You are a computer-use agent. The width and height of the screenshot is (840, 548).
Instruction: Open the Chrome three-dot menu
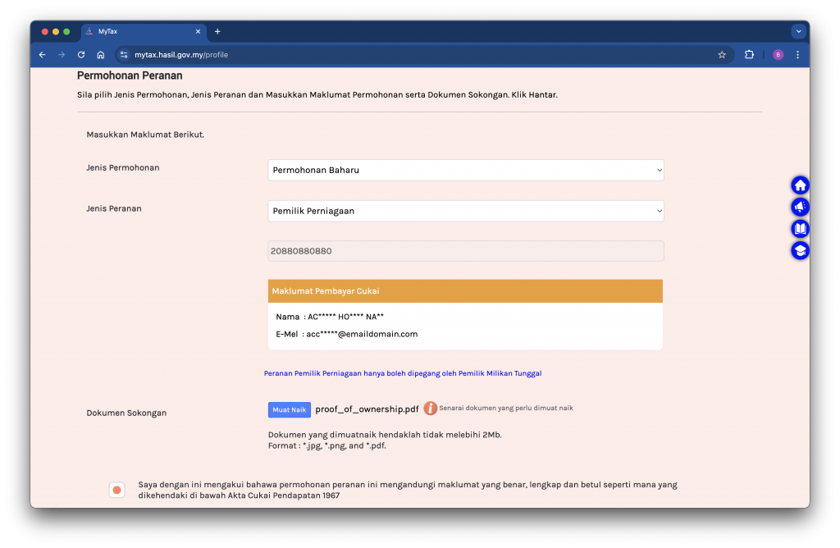point(797,55)
